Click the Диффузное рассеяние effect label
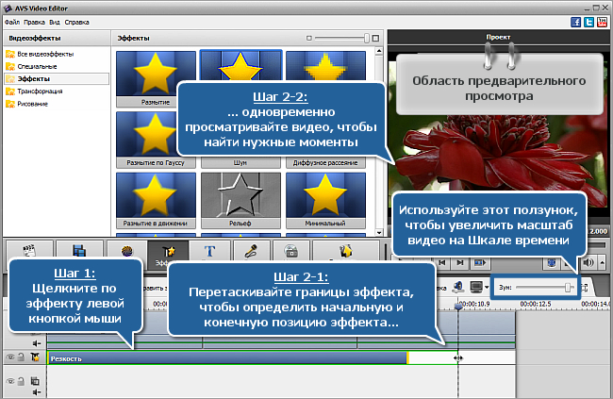 pyautogui.click(x=325, y=163)
